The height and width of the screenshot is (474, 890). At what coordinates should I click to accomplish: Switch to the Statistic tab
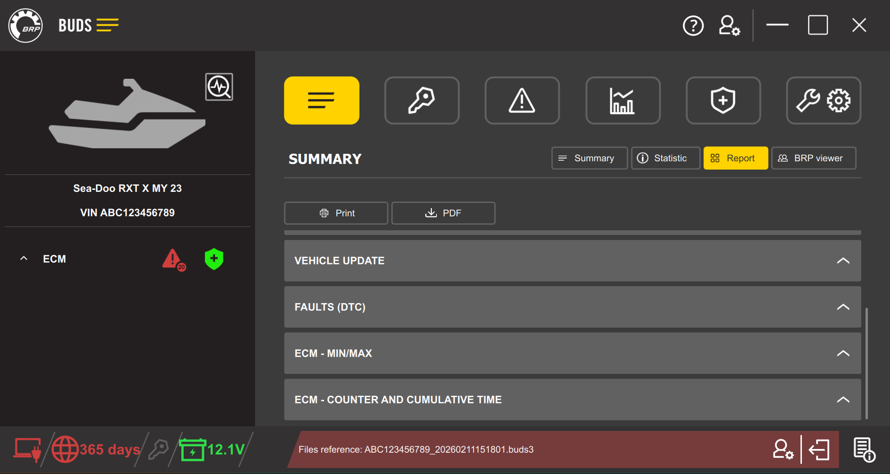point(665,158)
